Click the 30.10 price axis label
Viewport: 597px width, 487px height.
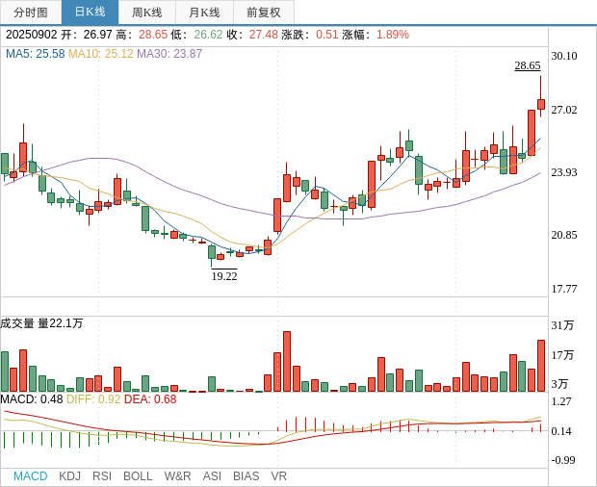pyautogui.click(x=564, y=56)
